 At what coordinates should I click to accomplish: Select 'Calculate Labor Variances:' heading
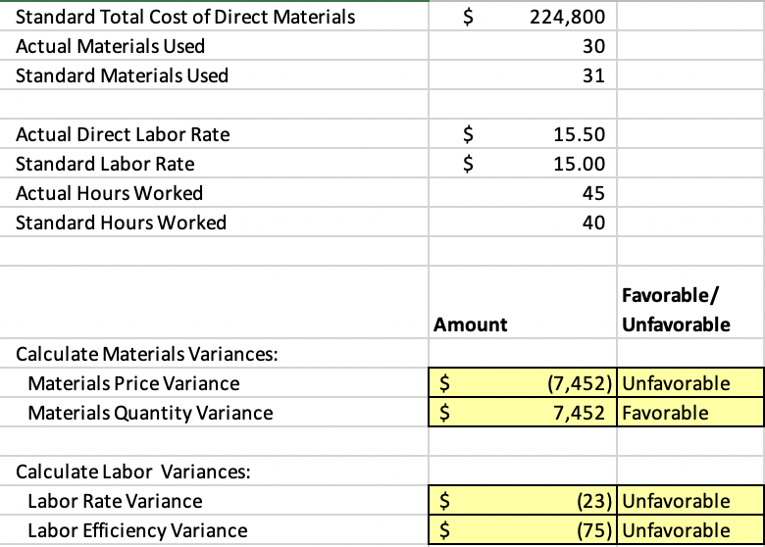click(x=132, y=472)
